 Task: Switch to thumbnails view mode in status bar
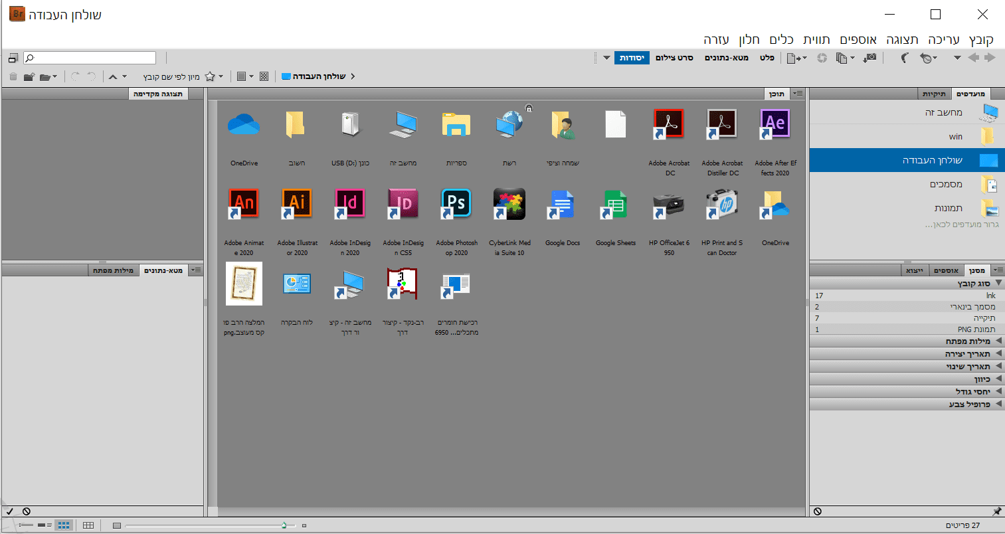point(64,525)
